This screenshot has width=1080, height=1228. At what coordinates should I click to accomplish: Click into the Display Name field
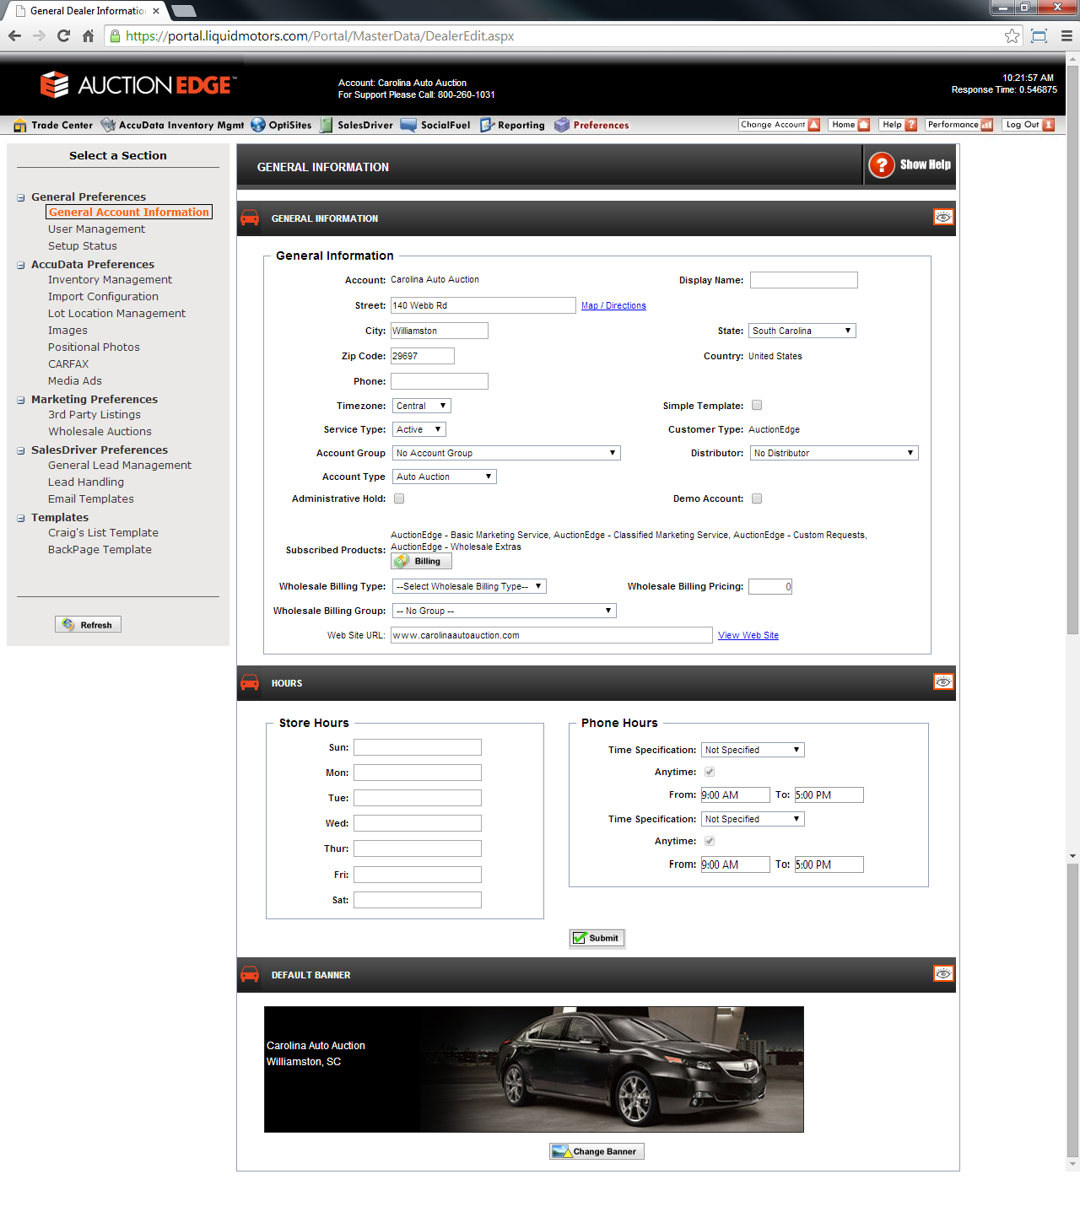804,280
